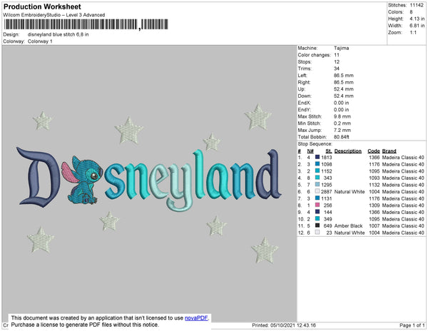Click code 1132 in the stop sequence

[x=374, y=185]
